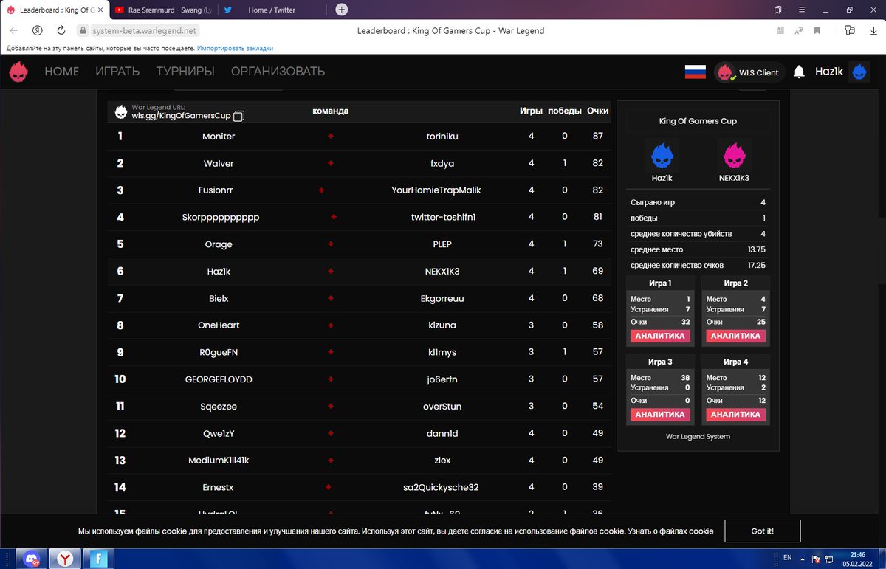Viewport: 886px width, 569px height.
Task: Click player name OneHeart
Action: (219, 325)
